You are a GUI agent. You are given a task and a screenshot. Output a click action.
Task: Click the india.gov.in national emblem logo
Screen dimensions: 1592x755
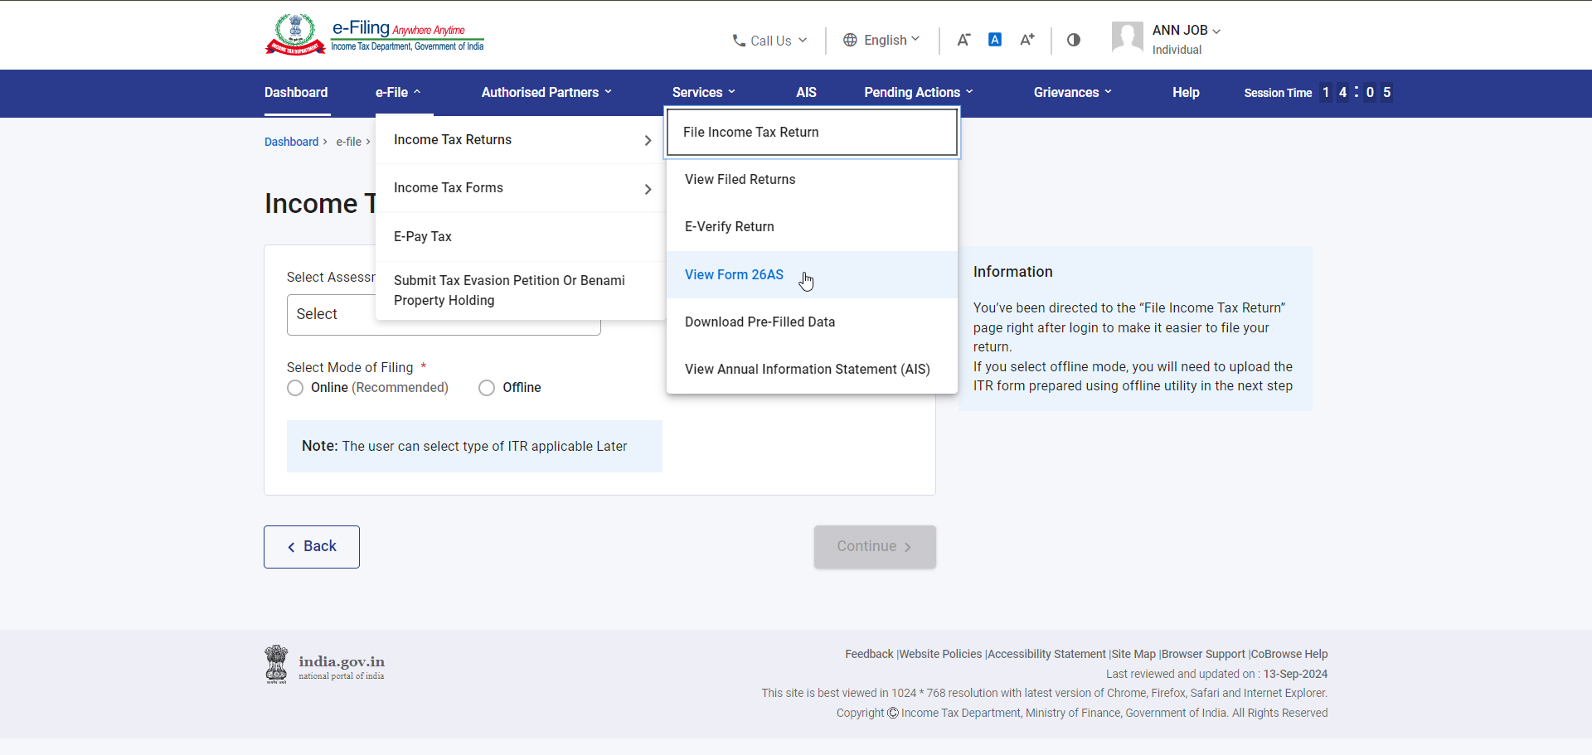276,664
